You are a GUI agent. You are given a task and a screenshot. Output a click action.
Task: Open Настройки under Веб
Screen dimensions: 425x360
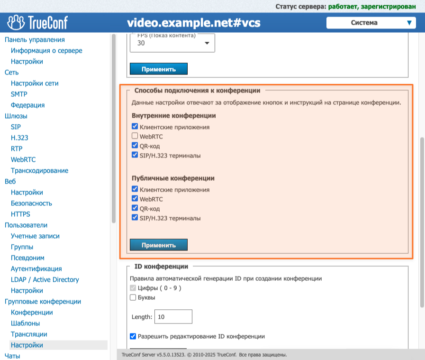click(27, 193)
